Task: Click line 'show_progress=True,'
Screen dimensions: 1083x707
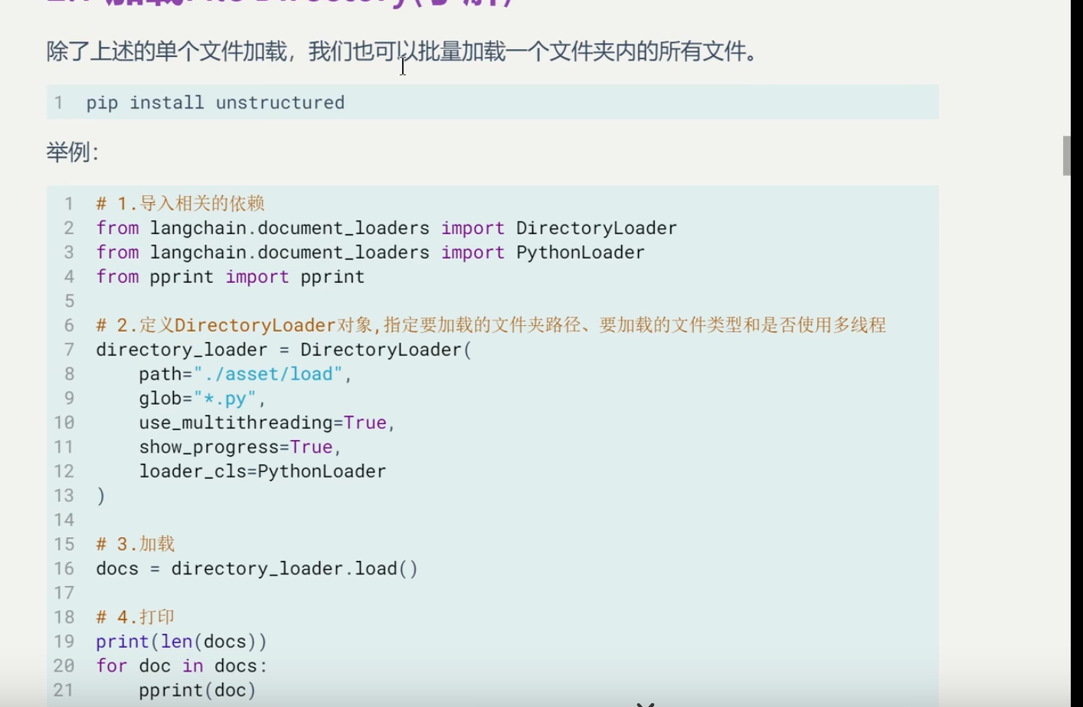Action: [240, 447]
